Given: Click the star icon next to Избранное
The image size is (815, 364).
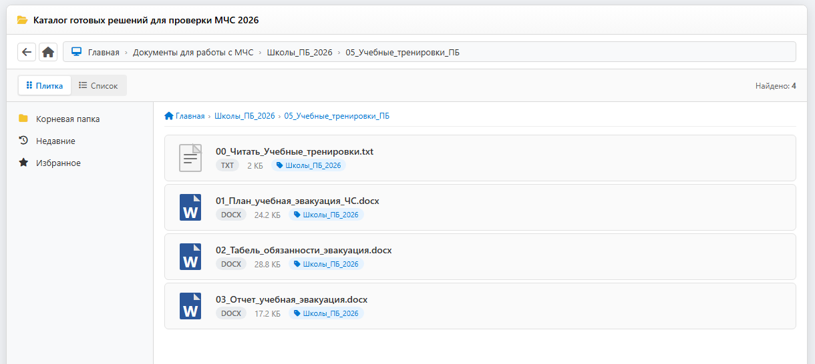Looking at the screenshot, I should tap(23, 163).
